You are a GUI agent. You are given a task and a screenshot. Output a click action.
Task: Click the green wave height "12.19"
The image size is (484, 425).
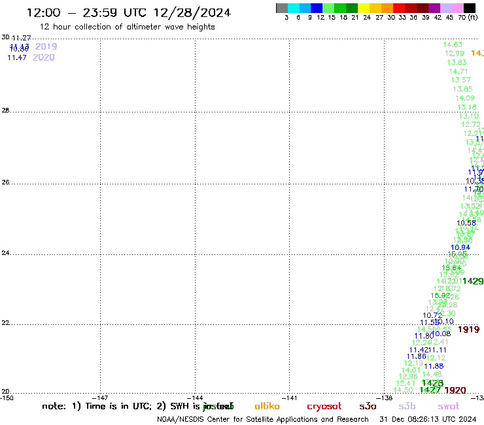click(413, 364)
